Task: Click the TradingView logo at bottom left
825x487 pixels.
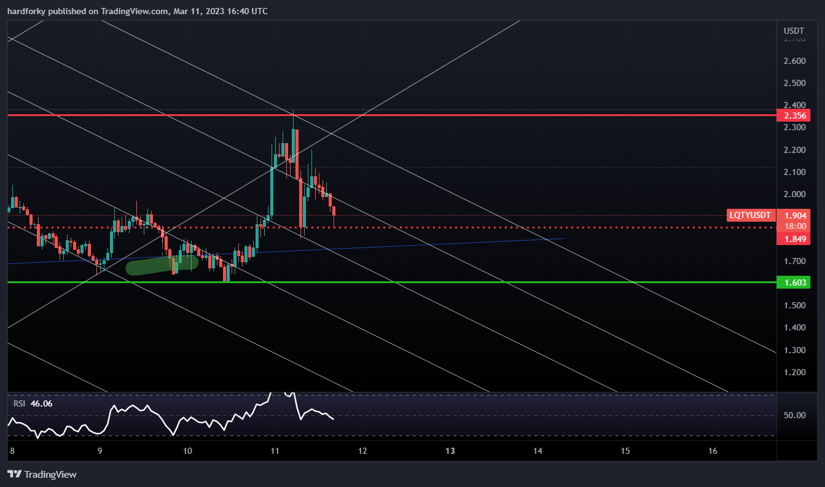Action: (x=42, y=474)
